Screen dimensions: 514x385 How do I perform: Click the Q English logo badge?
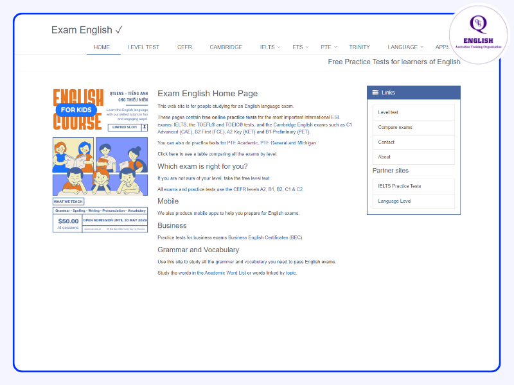pyautogui.click(x=478, y=34)
